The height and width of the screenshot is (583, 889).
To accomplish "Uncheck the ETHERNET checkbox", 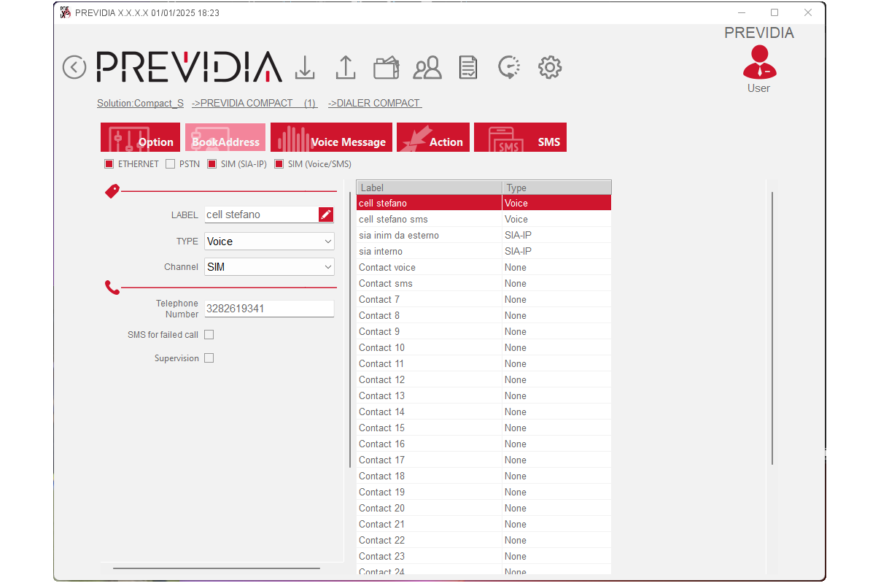I will [109, 164].
